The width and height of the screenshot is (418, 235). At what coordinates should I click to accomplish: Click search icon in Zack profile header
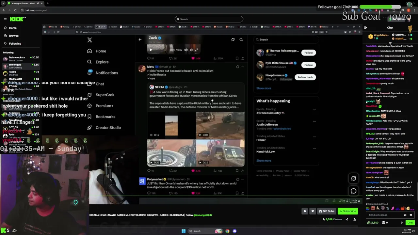241,39
